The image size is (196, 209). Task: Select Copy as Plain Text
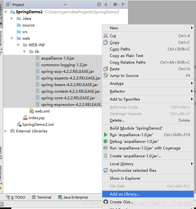(x=148, y=56)
